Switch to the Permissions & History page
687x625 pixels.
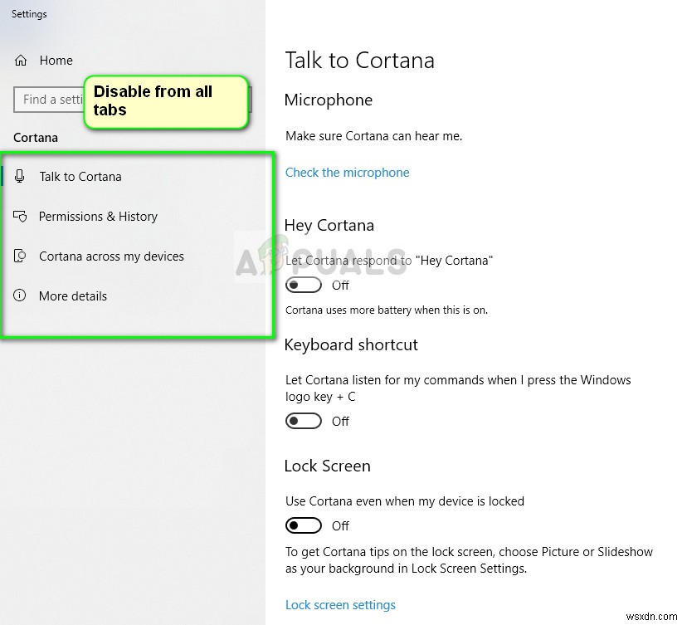point(99,216)
